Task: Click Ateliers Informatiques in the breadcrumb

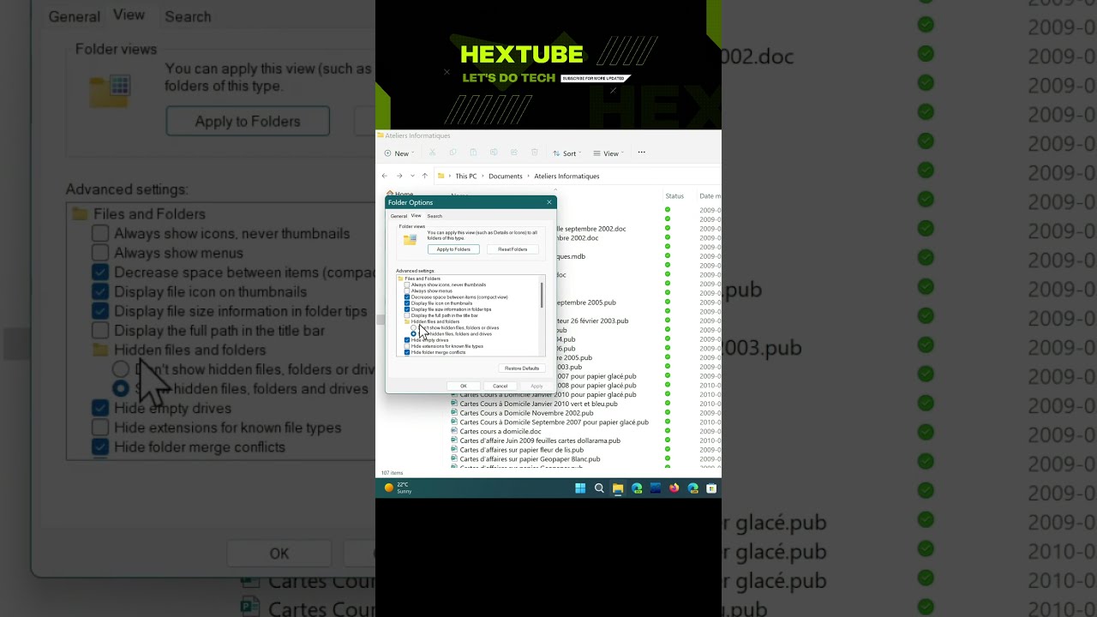Action: (x=566, y=176)
